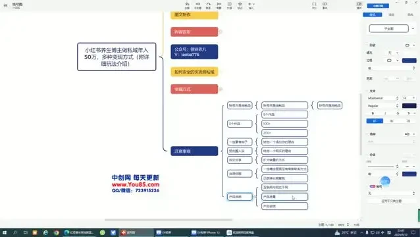420x237 pixels.
Task: Open the hamburger menu at top left
Action: pyautogui.click(x=5, y=5)
